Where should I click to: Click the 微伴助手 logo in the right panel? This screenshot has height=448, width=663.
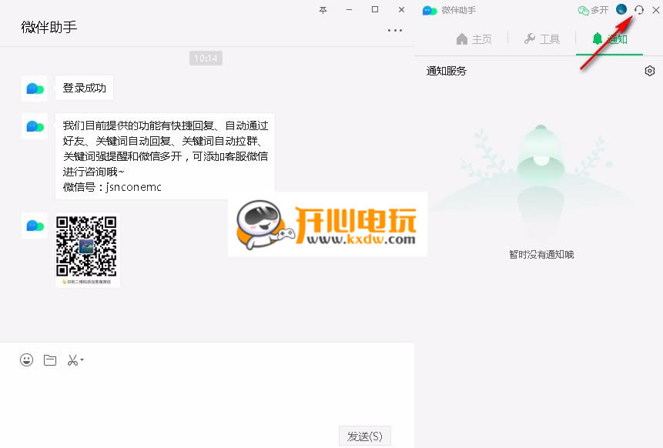(x=429, y=10)
